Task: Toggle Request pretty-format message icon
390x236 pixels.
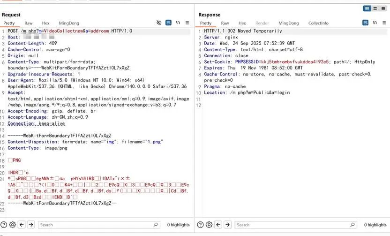Action: point(169,23)
